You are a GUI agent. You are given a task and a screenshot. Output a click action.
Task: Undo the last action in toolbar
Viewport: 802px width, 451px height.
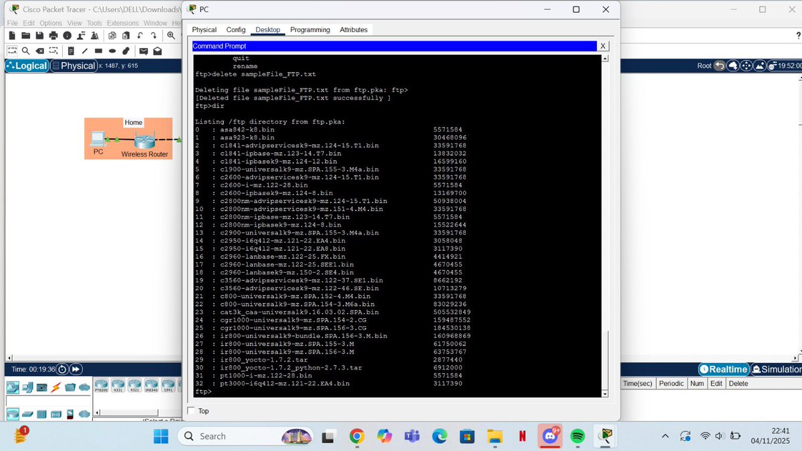tap(140, 35)
